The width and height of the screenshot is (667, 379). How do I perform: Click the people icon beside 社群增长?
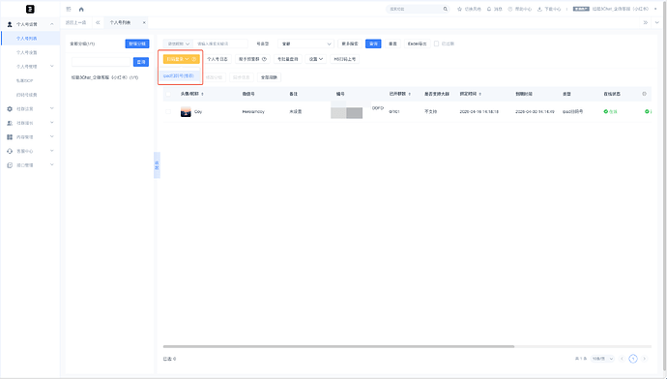(10, 123)
